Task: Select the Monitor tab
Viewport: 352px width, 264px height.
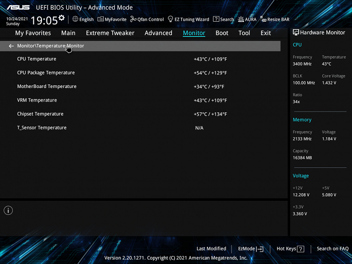Action: pos(194,33)
